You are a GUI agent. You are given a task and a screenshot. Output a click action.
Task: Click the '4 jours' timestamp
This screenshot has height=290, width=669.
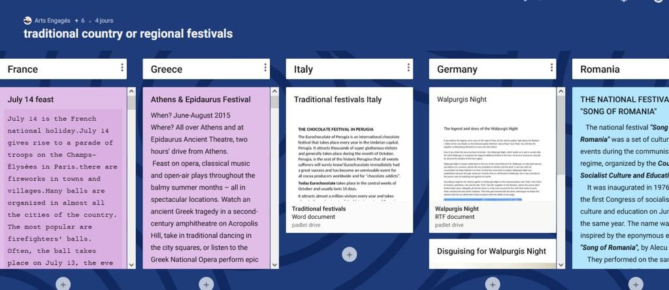(x=104, y=20)
